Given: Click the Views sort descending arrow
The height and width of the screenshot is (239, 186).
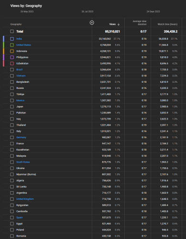Looking at the screenshot, I should click(119, 24).
